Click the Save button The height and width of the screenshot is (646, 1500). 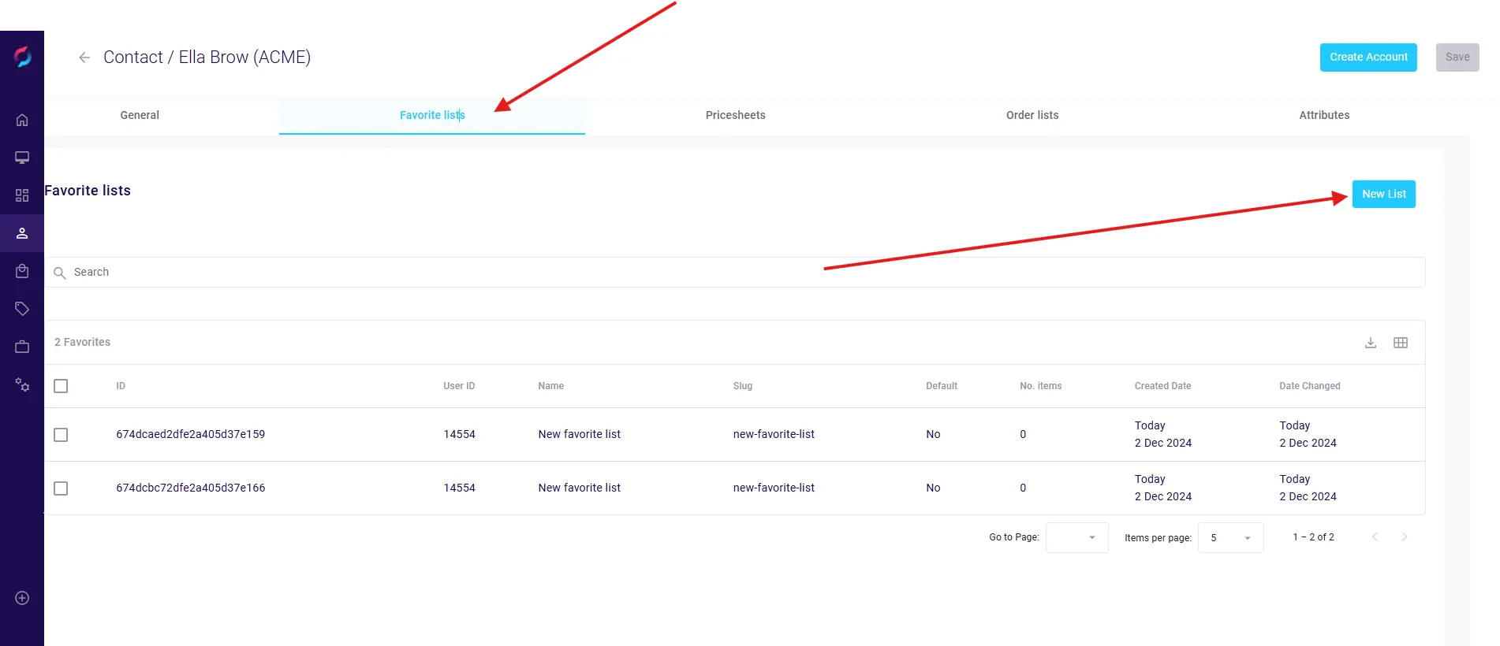[x=1457, y=58]
